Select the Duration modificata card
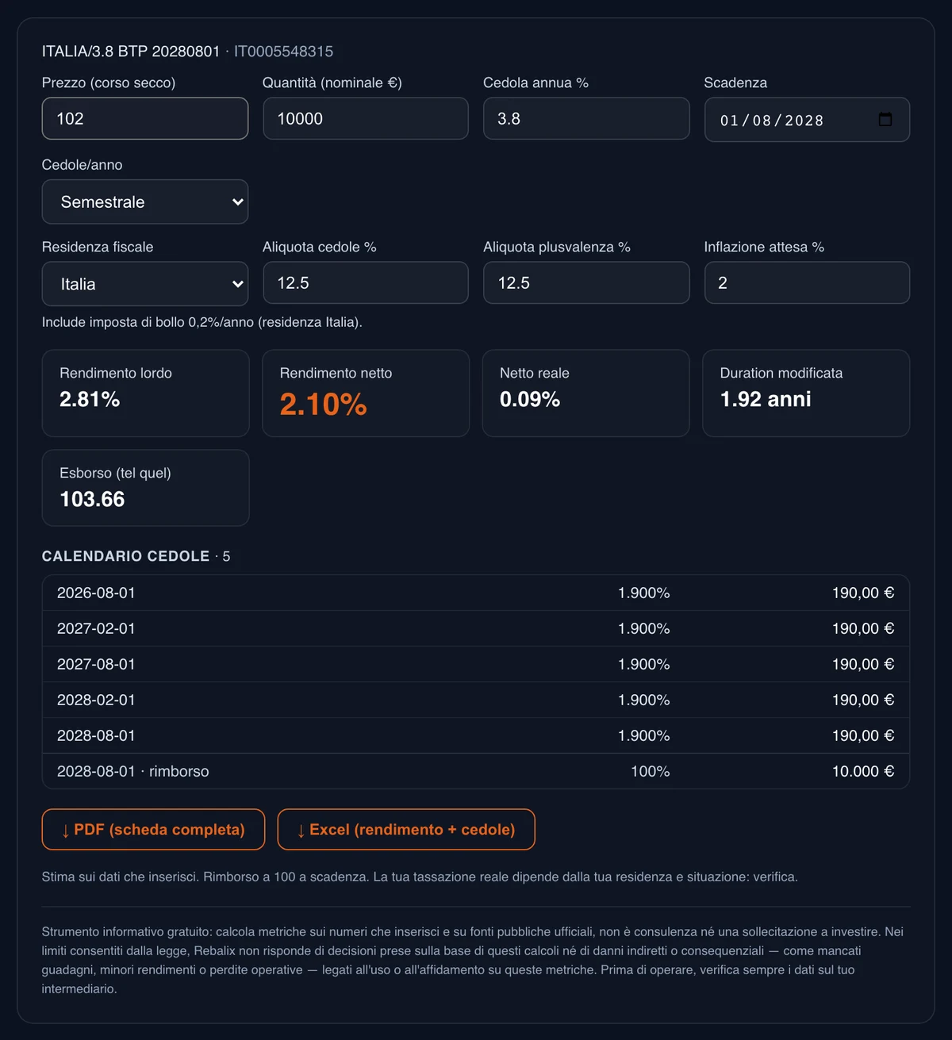952x1040 pixels. (806, 393)
